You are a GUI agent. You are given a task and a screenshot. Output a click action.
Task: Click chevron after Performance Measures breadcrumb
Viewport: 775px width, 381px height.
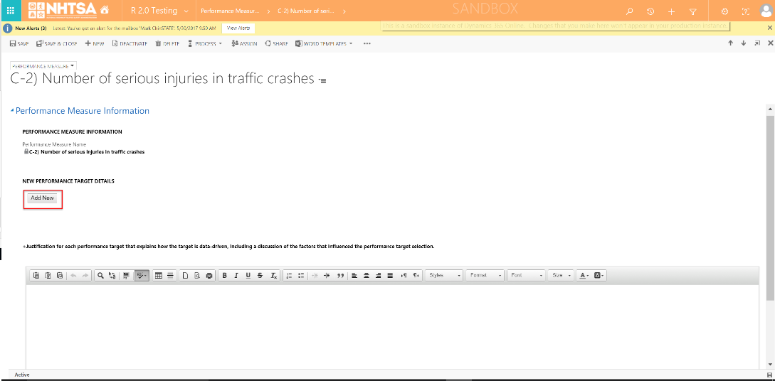268,11
